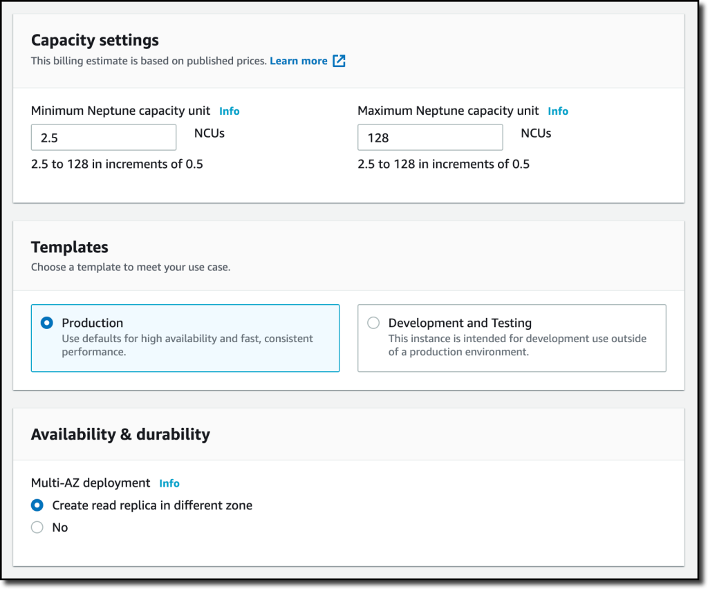Select the Production template radio button
The image size is (708, 589).
(x=47, y=323)
